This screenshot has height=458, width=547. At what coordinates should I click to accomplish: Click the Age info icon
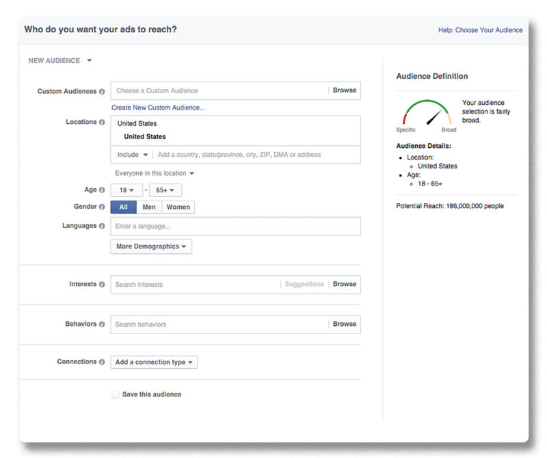click(102, 190)
